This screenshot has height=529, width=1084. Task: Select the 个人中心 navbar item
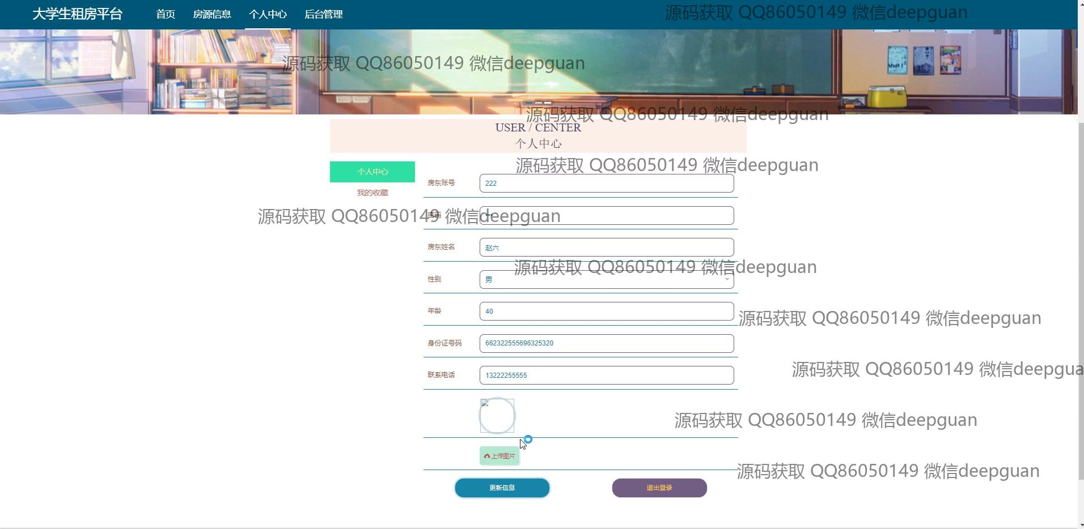(268, 14)
